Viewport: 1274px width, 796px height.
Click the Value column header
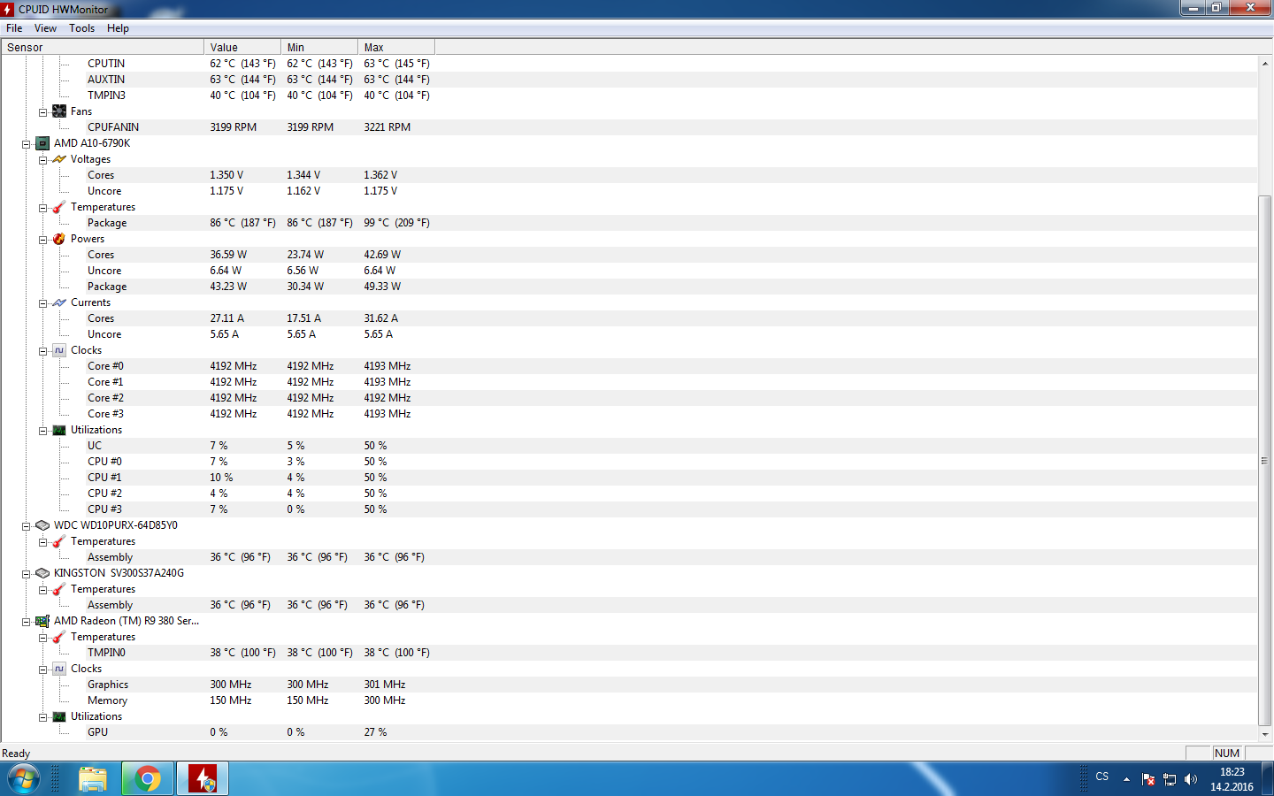(242, 48)
